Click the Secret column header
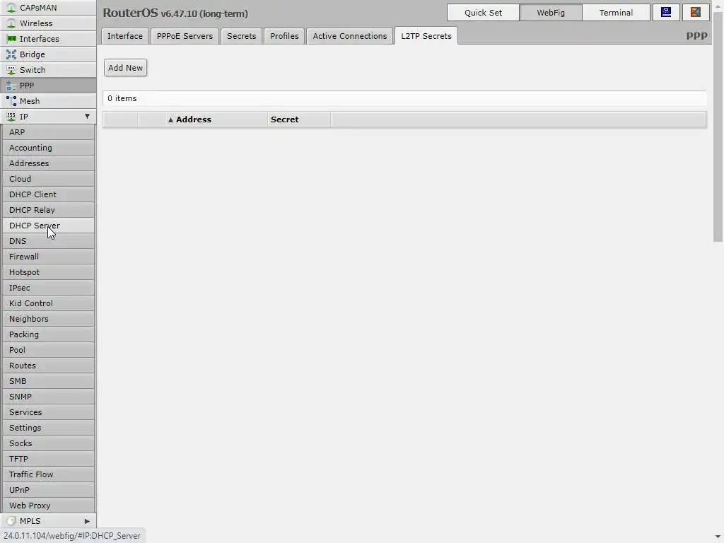724x543 pixels. point(299,119)
